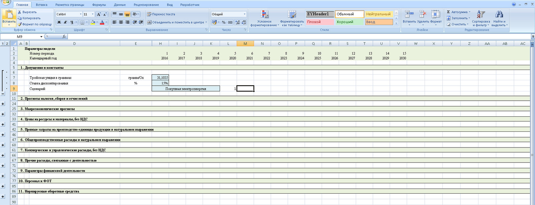Click the Format Painter brush icon
This screenshot has height=205, width=535.
(20, 24)
